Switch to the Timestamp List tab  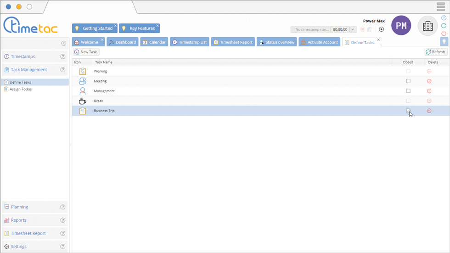[189, 42]
